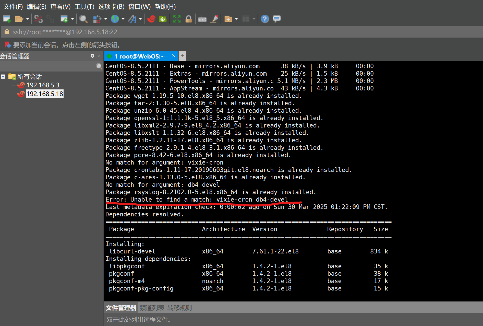
Task: Click the Repository column header text
Action: (345, 229)
